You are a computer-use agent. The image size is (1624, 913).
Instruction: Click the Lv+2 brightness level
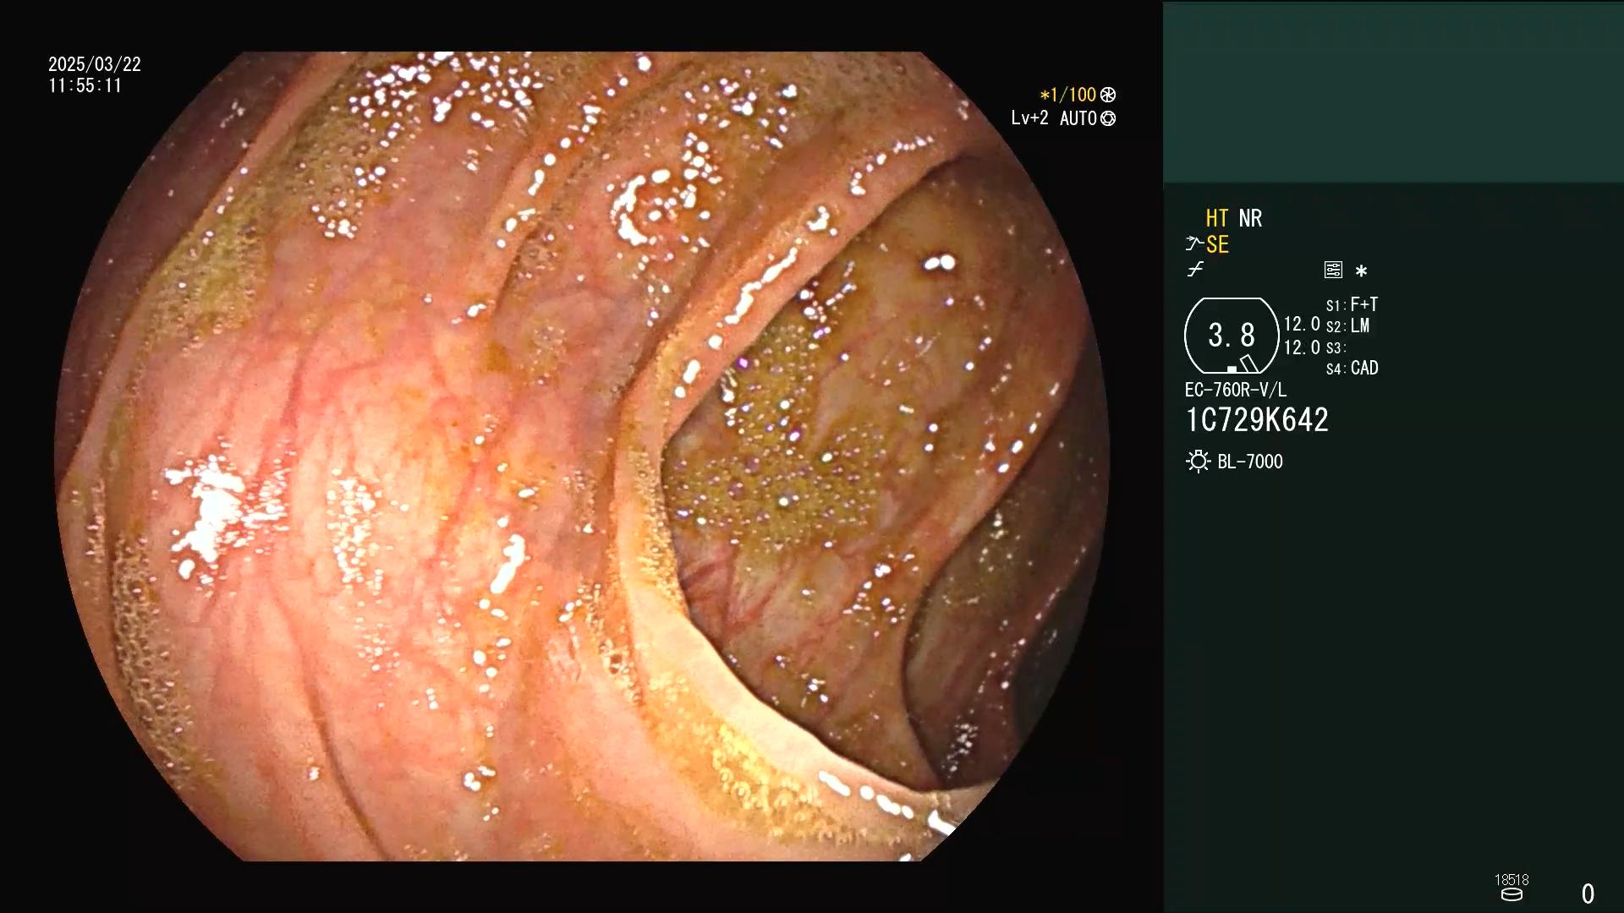click(1029, 118)
